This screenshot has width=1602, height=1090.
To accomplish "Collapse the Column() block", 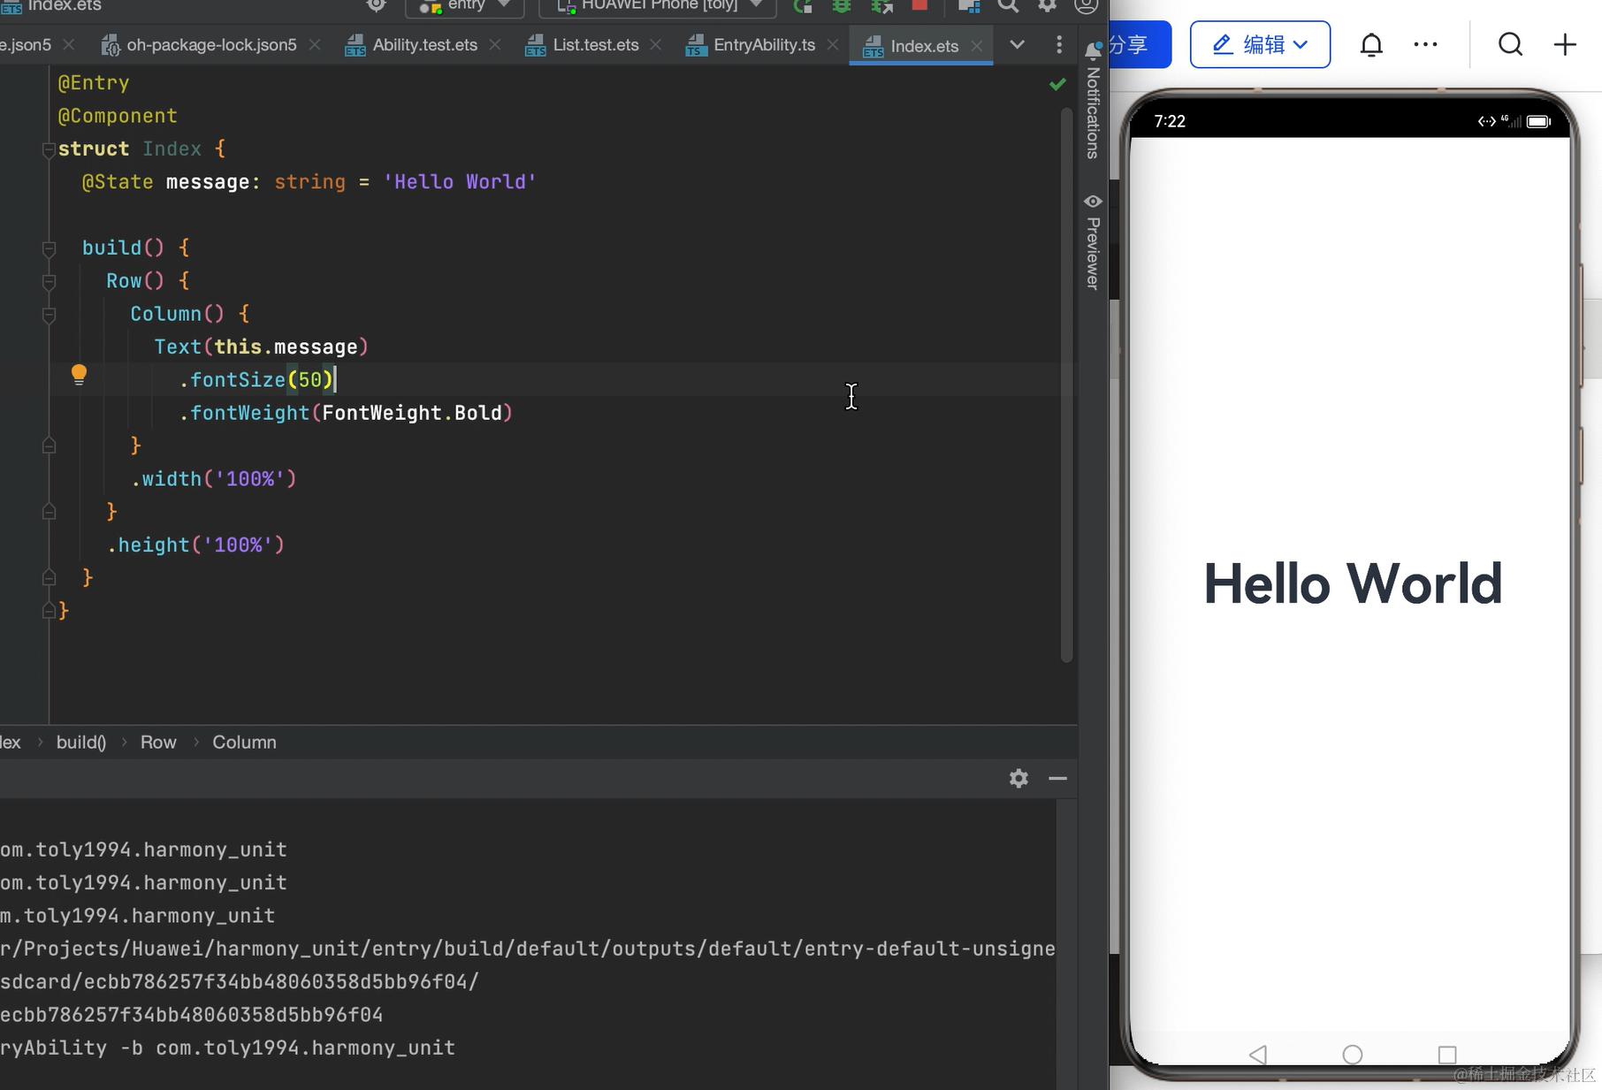I will pos(49,315).
